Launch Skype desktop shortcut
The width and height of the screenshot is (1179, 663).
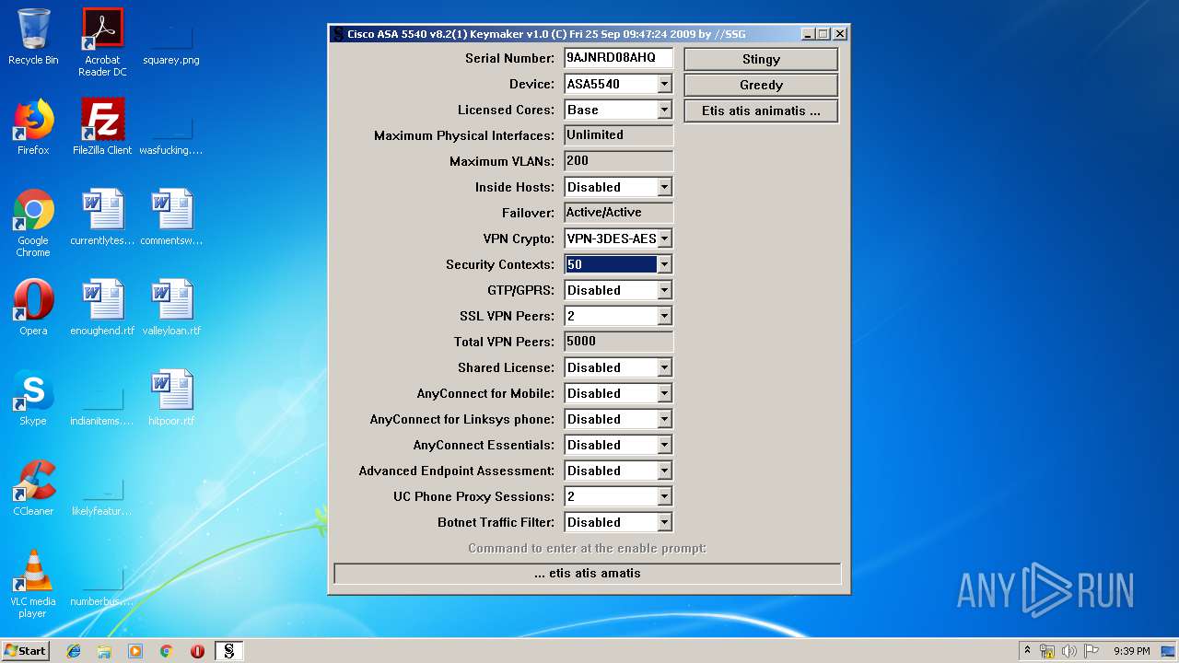[33, 398]
